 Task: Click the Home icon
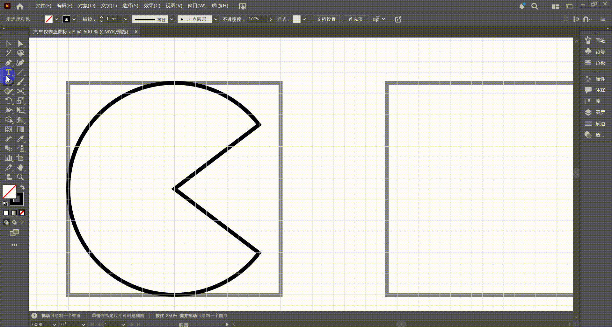(x=20, y=6)
